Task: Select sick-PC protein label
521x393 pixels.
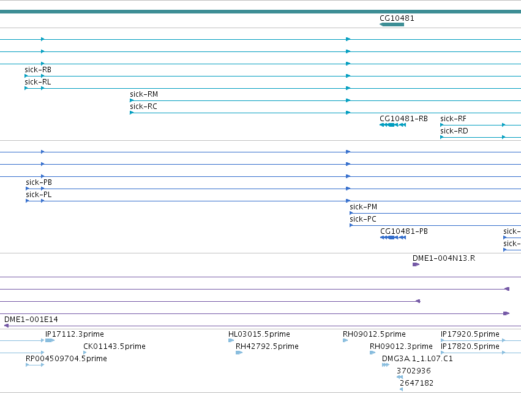Action: 363,219
